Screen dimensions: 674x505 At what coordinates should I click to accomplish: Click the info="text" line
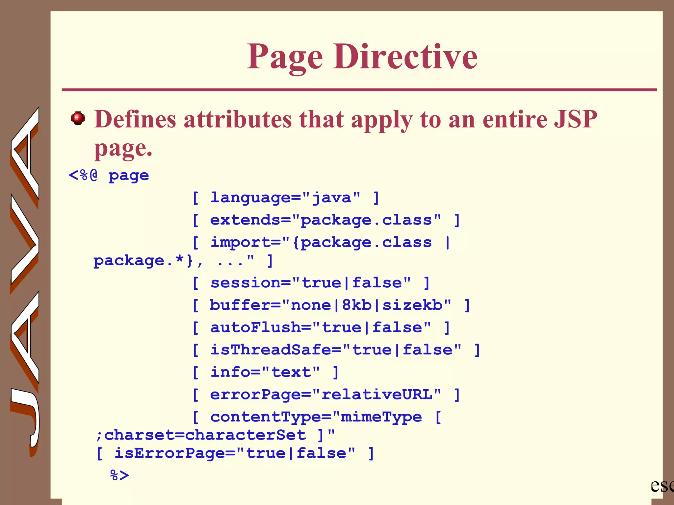tap(266, 373)
